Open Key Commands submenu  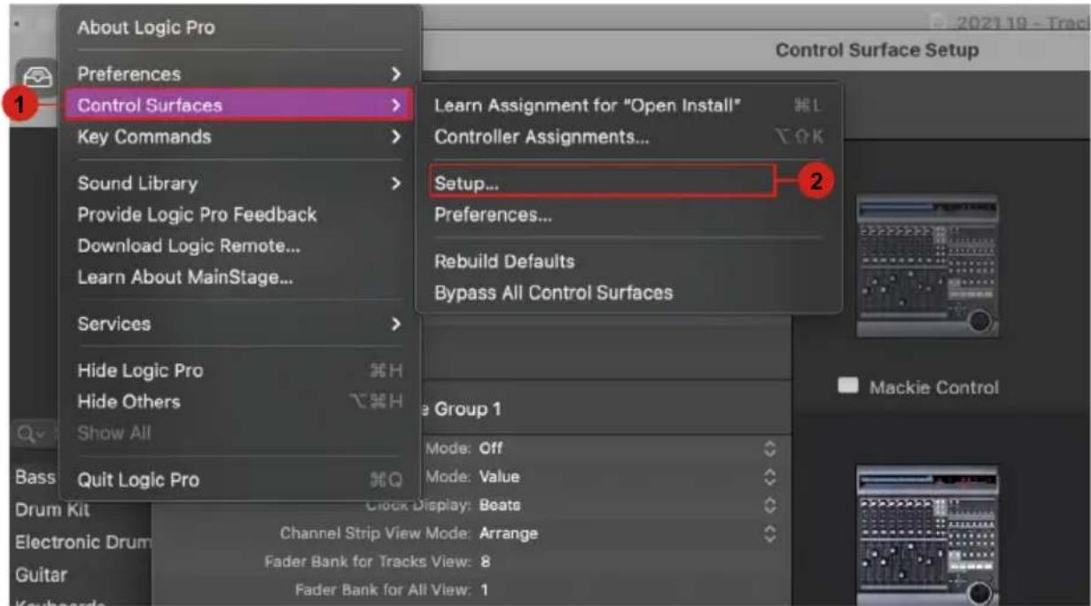point(238,137)
